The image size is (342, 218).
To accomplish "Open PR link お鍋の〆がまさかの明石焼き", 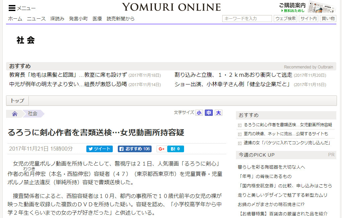I will (x=271, y=205).
